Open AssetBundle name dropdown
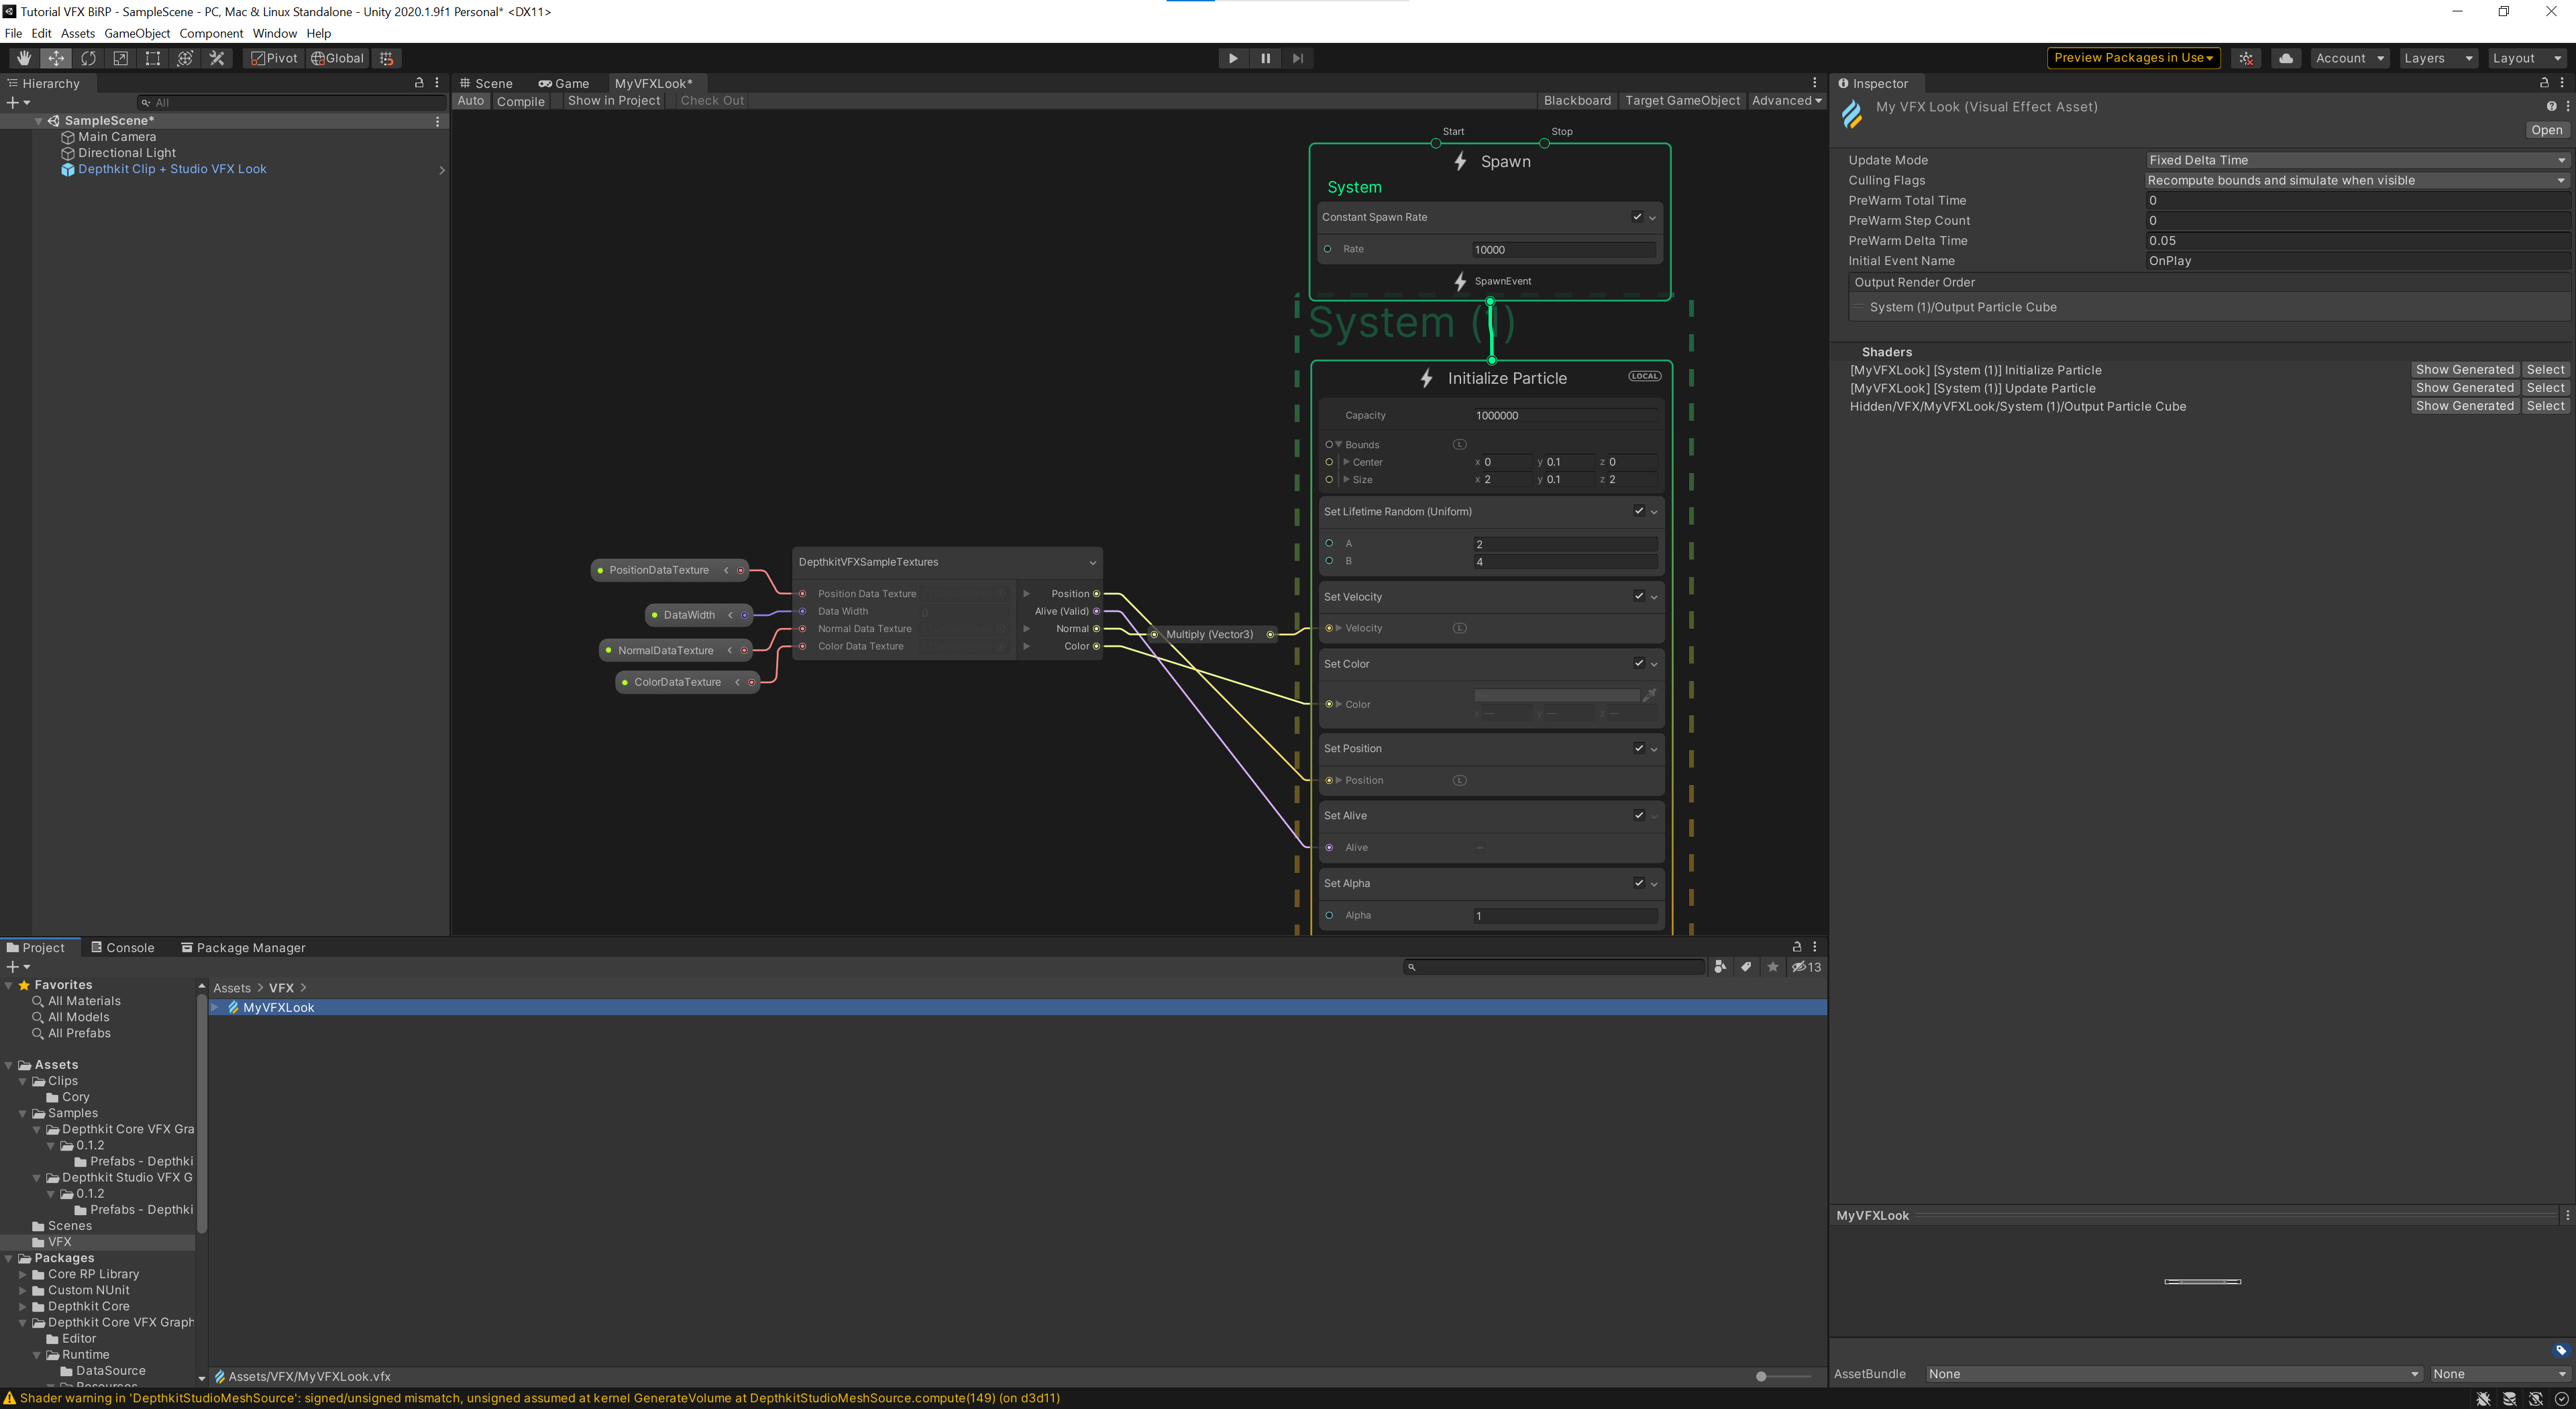The image size is (2576, 1409). tap(2173, 1374)
